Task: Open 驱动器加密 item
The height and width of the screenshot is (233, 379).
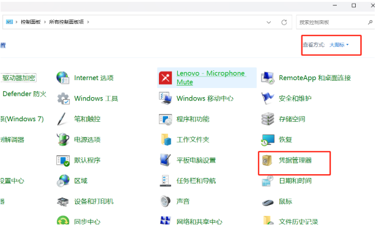Action: pos(18,78)
